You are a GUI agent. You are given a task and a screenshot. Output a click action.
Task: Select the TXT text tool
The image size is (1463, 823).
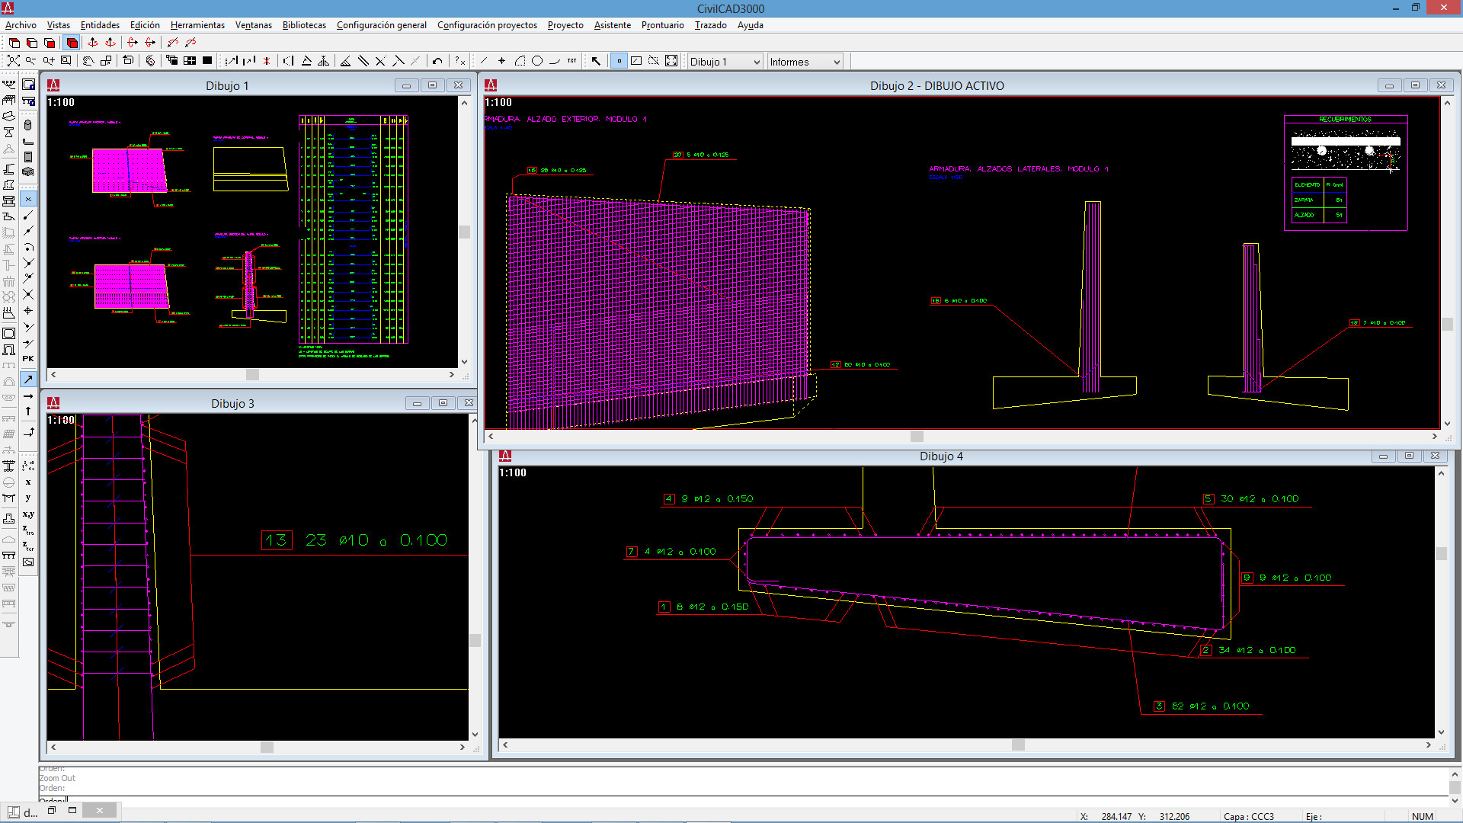pyautogui.click(x=571, y=61)
